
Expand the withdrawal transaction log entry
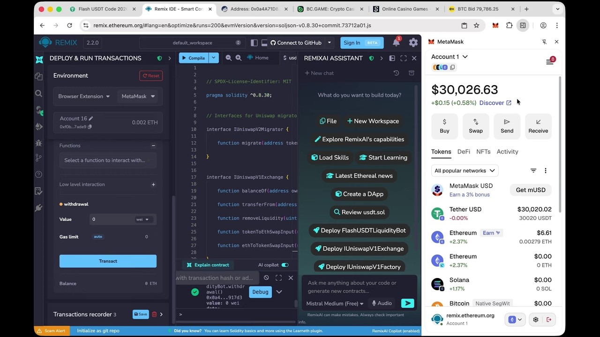tap(279, 292)
